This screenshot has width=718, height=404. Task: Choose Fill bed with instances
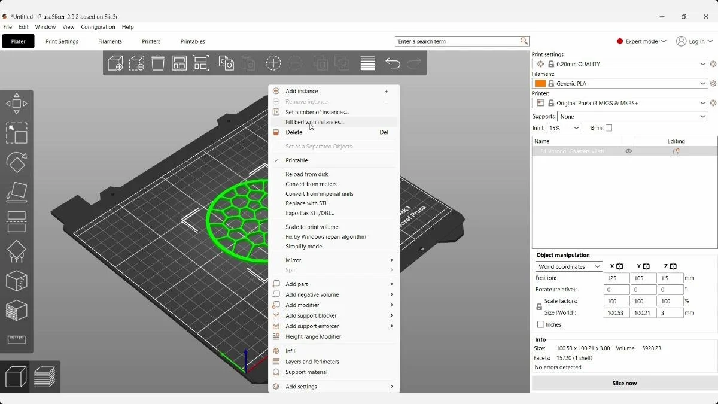[333, 122]
